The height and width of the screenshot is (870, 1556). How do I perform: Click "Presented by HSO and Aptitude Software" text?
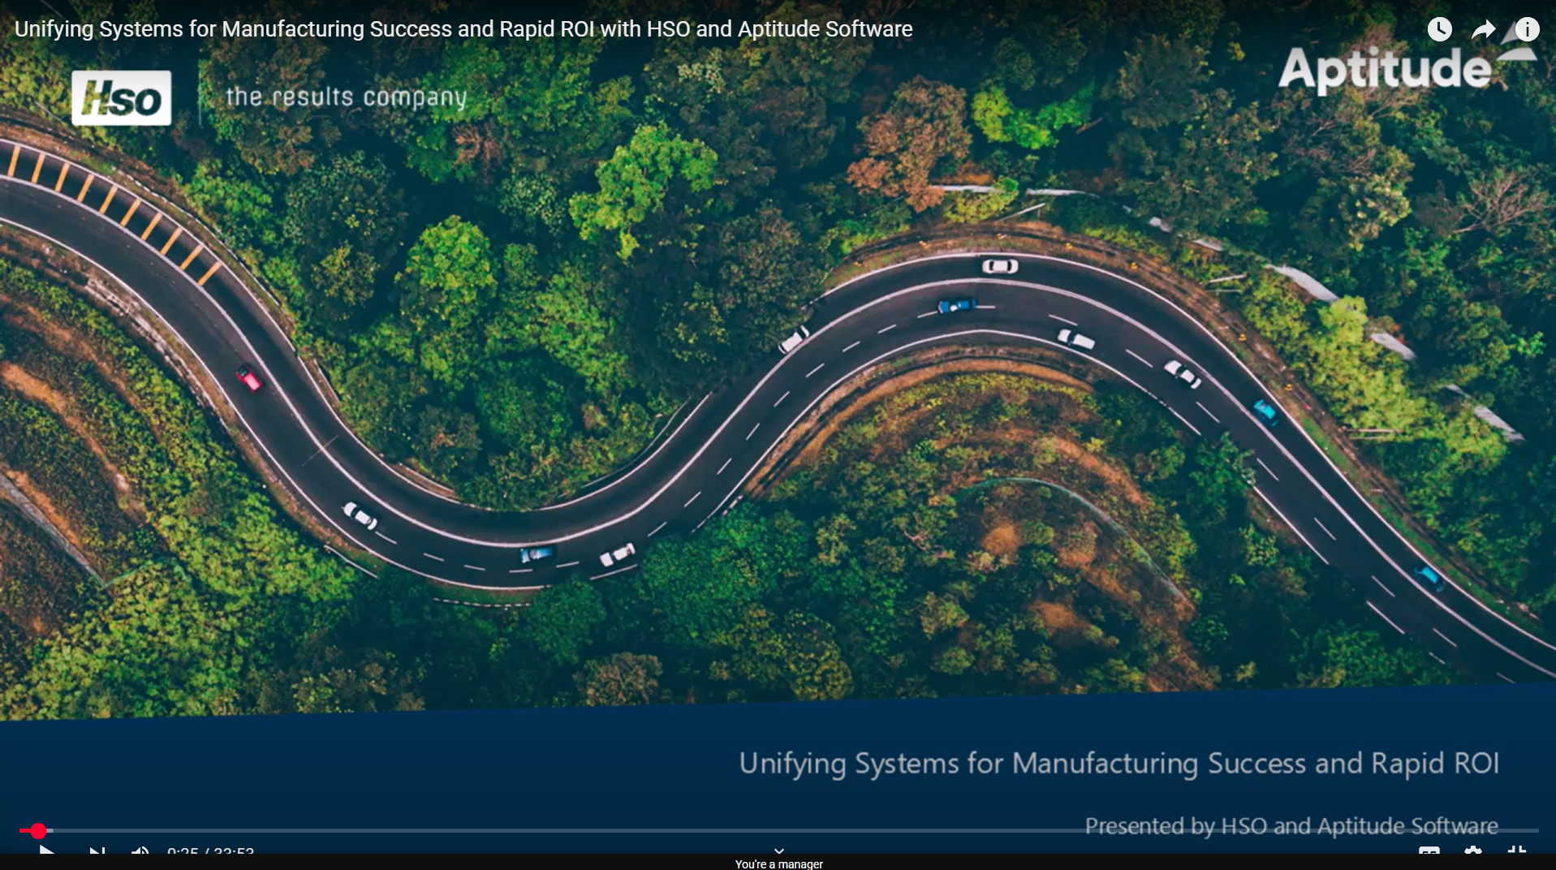coord(1291,825)
